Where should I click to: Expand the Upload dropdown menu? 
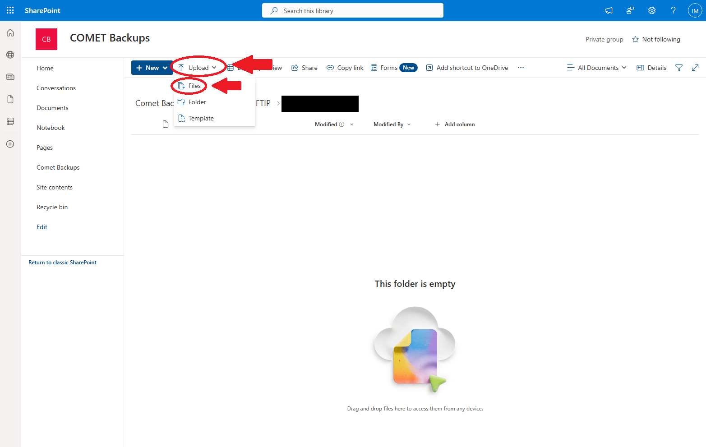[198, 68]
